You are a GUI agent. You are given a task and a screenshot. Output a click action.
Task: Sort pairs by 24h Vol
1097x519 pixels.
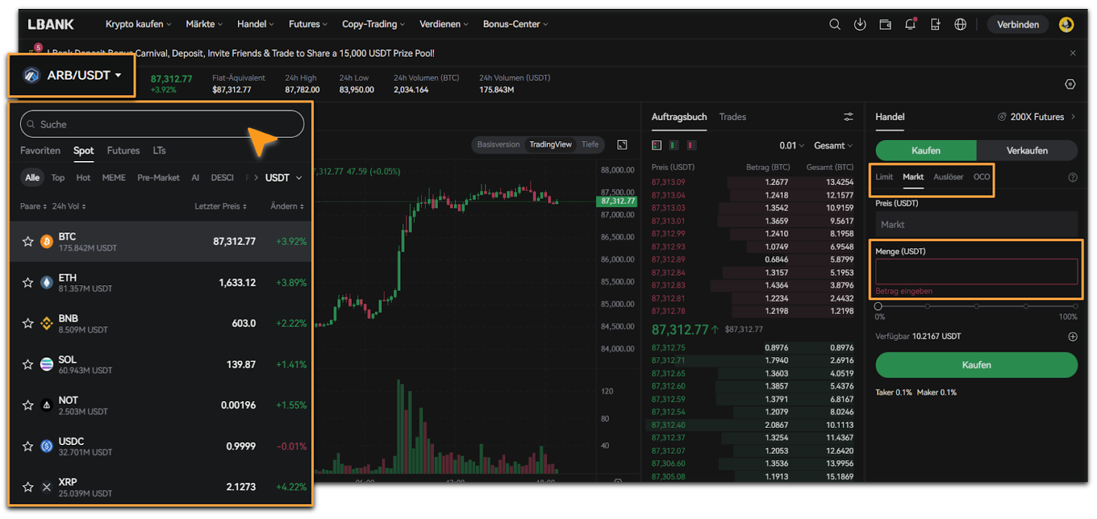click(69, 206)
